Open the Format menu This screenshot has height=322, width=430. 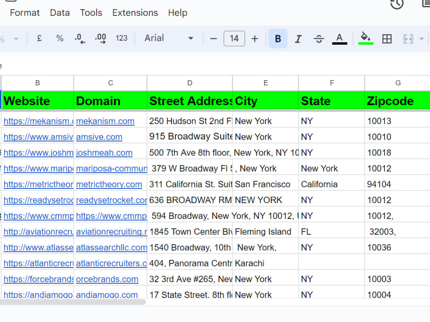coord(25,13)
